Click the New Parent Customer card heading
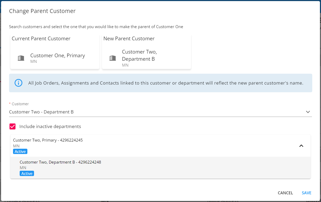Screen dimensions: 321x202 click(129, 39)
